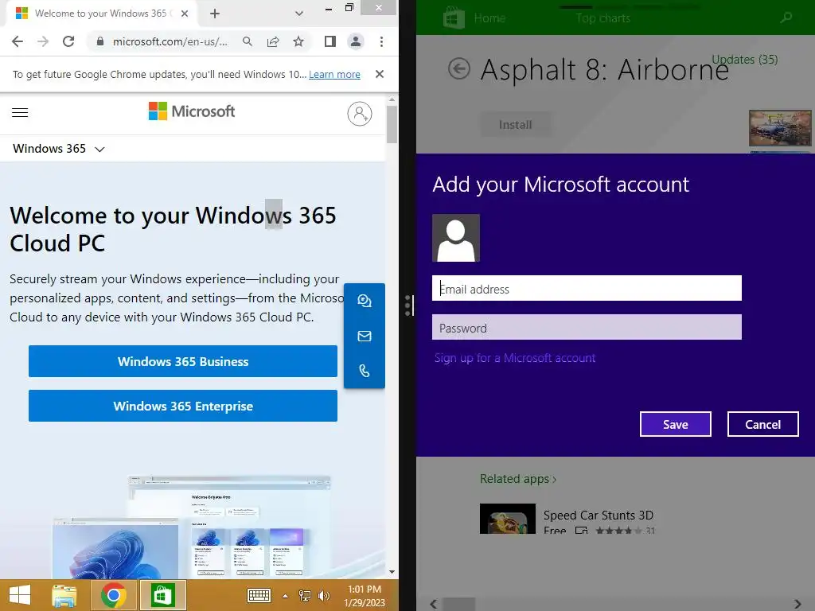The width and height of the screenshot is (815, 611).
Task: Close the Welcome to your Windows 365 tab
Action: pyautogui.click(x=185, y=14)
